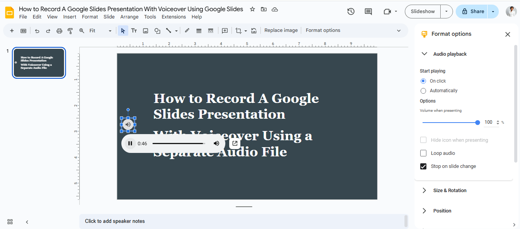Check the cloud save status icon
Viewport: 520px width, 229px height.
(x=275, y=9)
